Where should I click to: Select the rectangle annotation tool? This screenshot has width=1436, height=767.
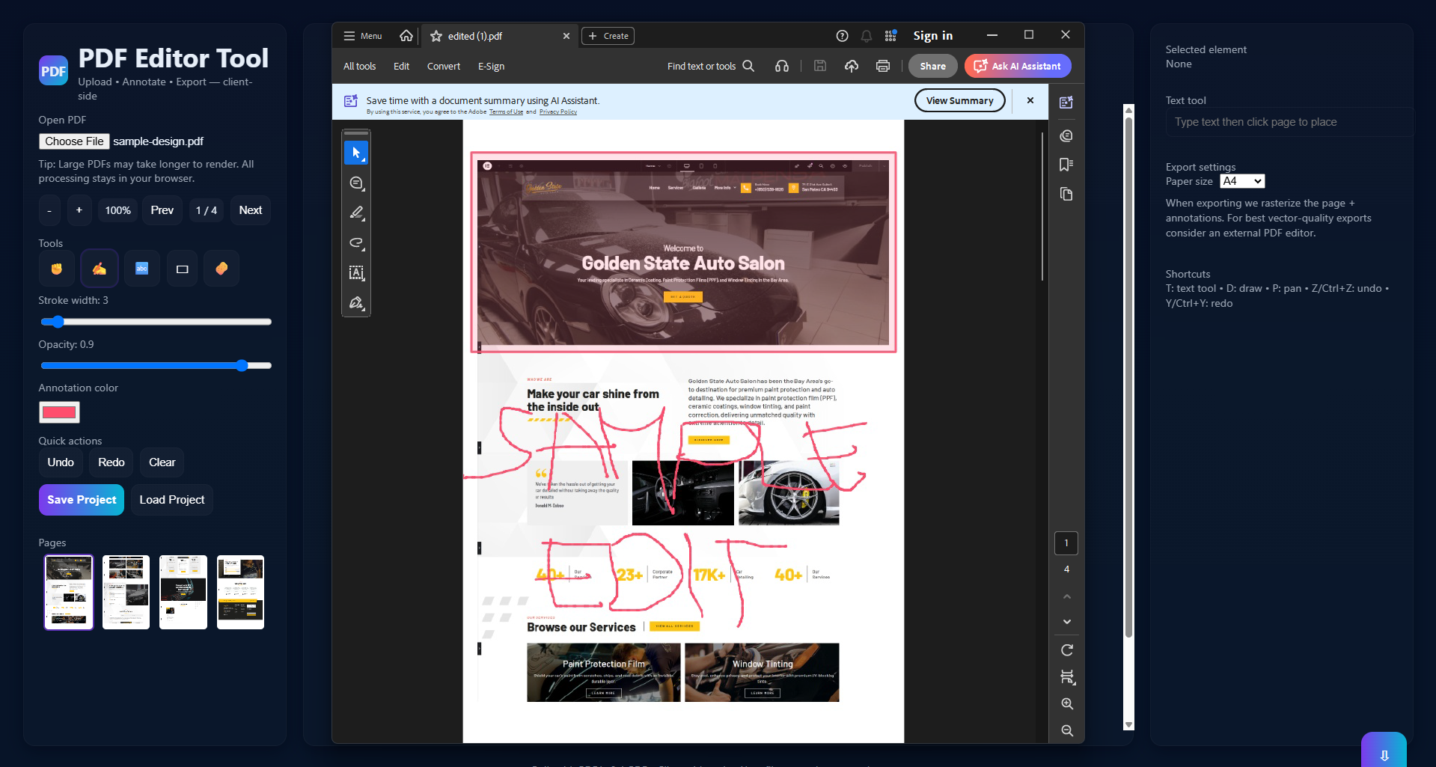[182, 269]
